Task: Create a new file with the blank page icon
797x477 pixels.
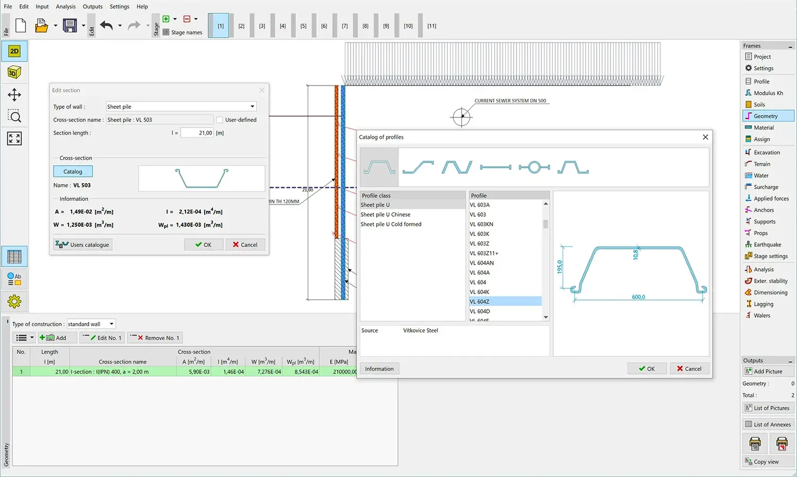Action: click(x=21, y=25)
